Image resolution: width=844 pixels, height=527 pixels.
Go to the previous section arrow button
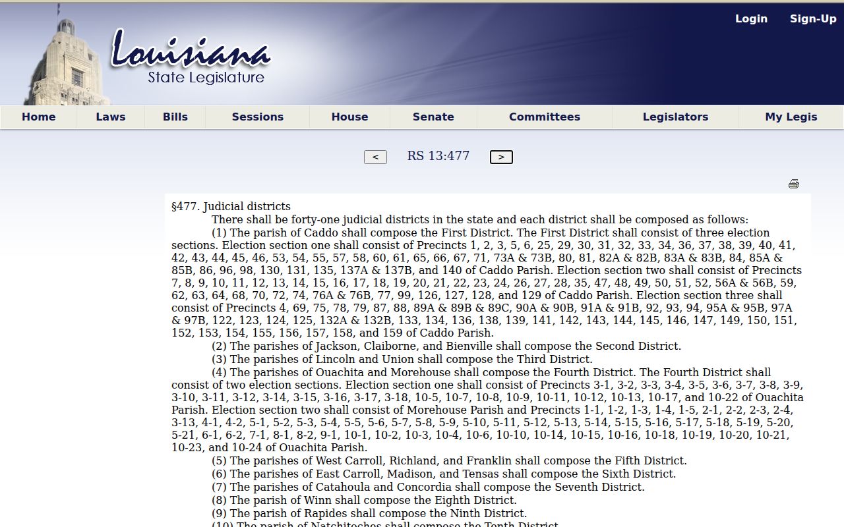(375, 157)
